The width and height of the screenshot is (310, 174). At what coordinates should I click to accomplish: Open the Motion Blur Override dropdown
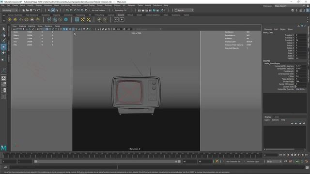point(300,89)
